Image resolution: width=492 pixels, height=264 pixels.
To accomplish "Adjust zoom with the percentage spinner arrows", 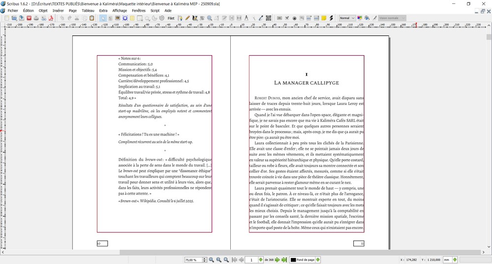I will coord(205,260).
